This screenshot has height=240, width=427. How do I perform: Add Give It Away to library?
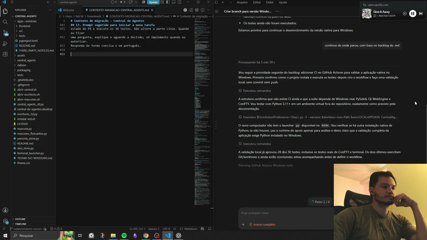(x=405, y=14)
